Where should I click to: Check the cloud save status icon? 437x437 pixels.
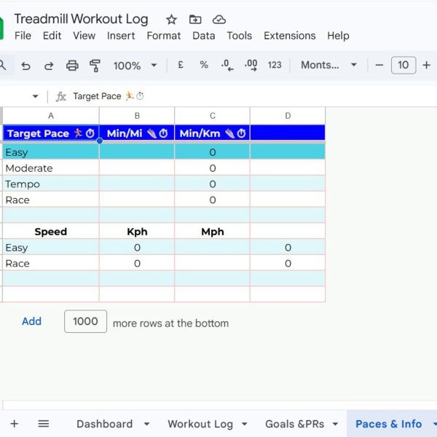(219, 20)
